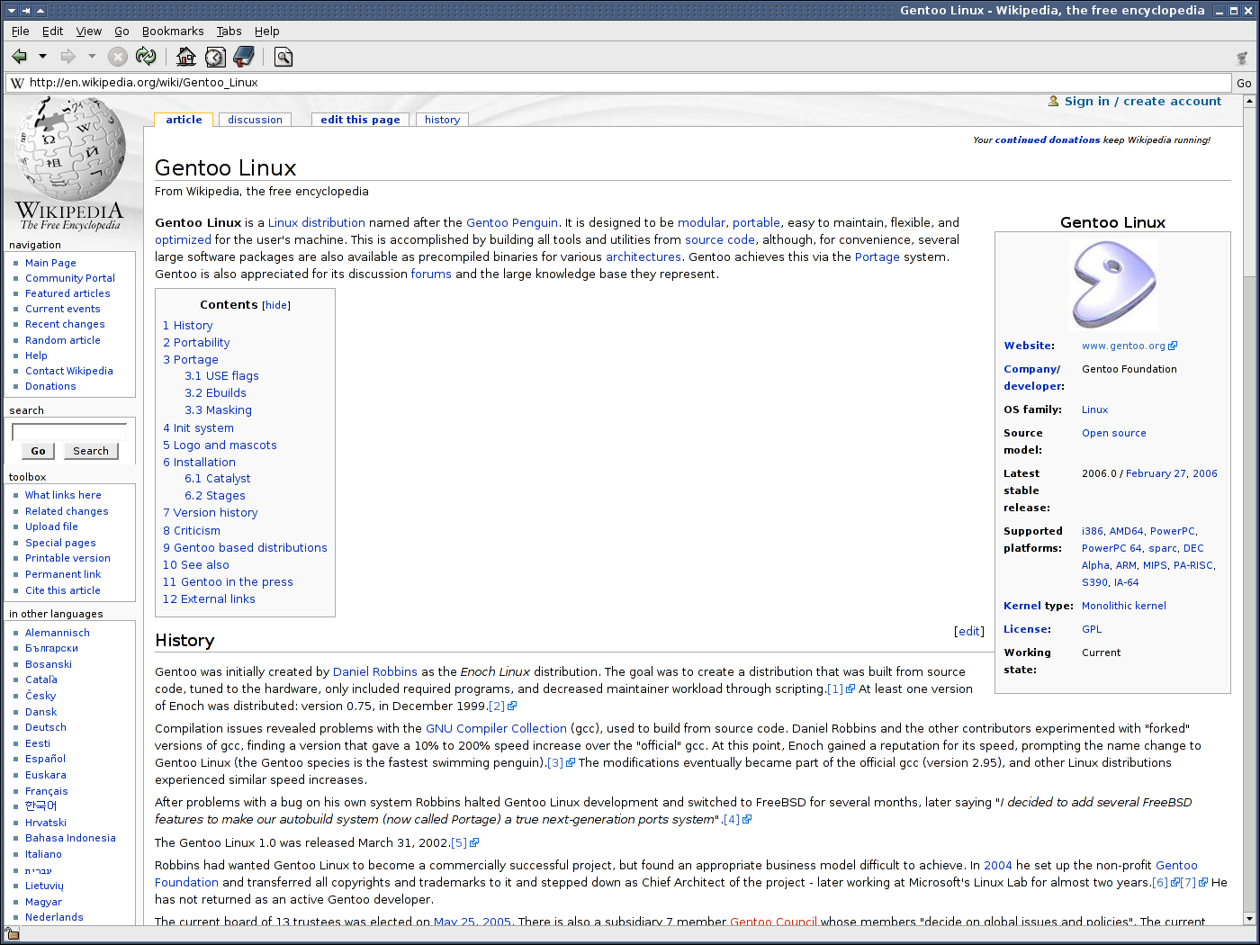
Task: Open the View menu
Action: pos(88,31)
